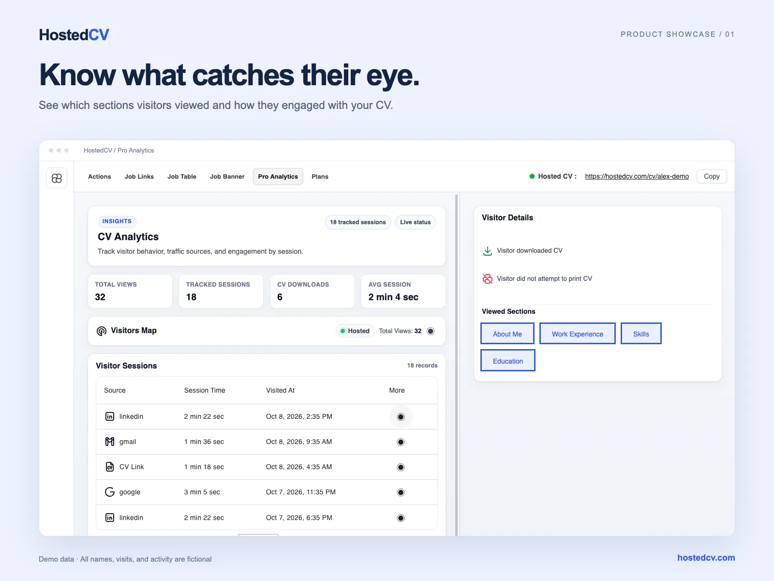Click the Visited At column header
774x581 pixels.
pyautogui.click(x=280, y=390)
